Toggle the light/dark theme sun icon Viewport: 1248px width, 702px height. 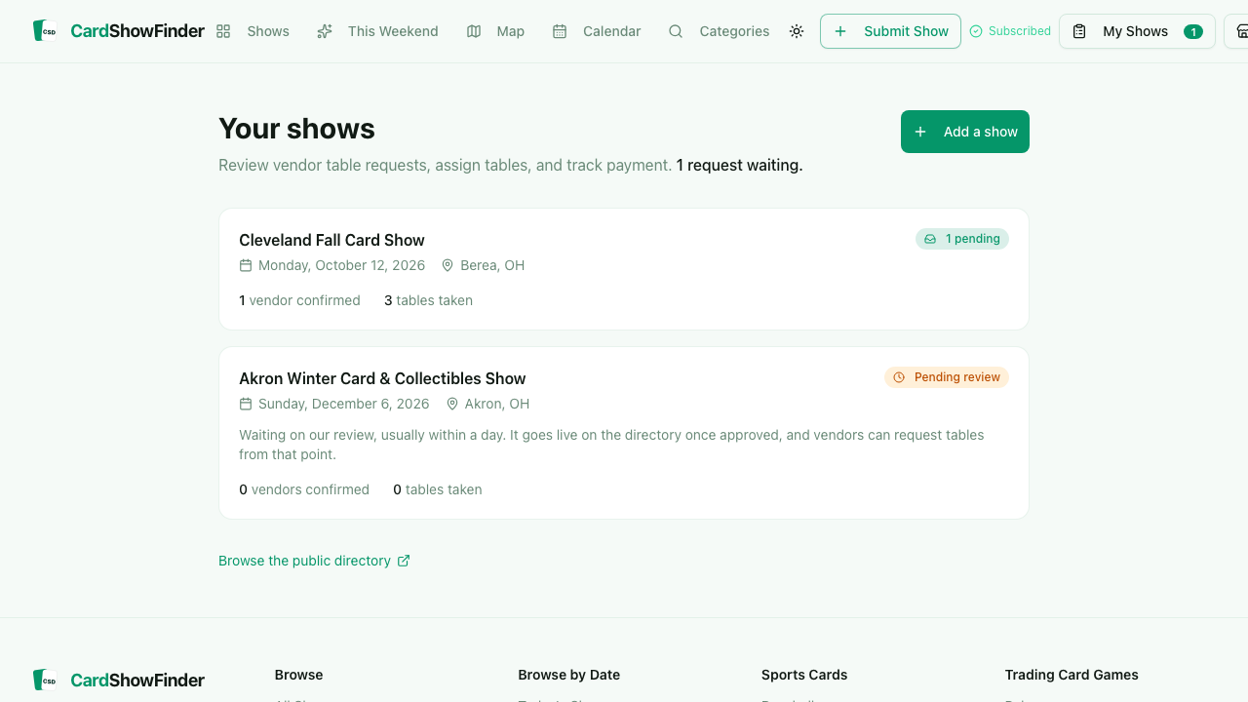(x=797, y=31)
